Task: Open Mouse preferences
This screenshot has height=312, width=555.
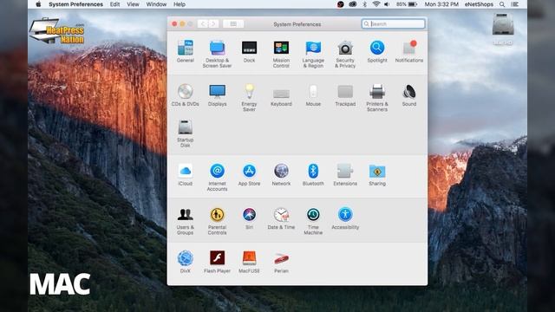Action: coord(313,95)
